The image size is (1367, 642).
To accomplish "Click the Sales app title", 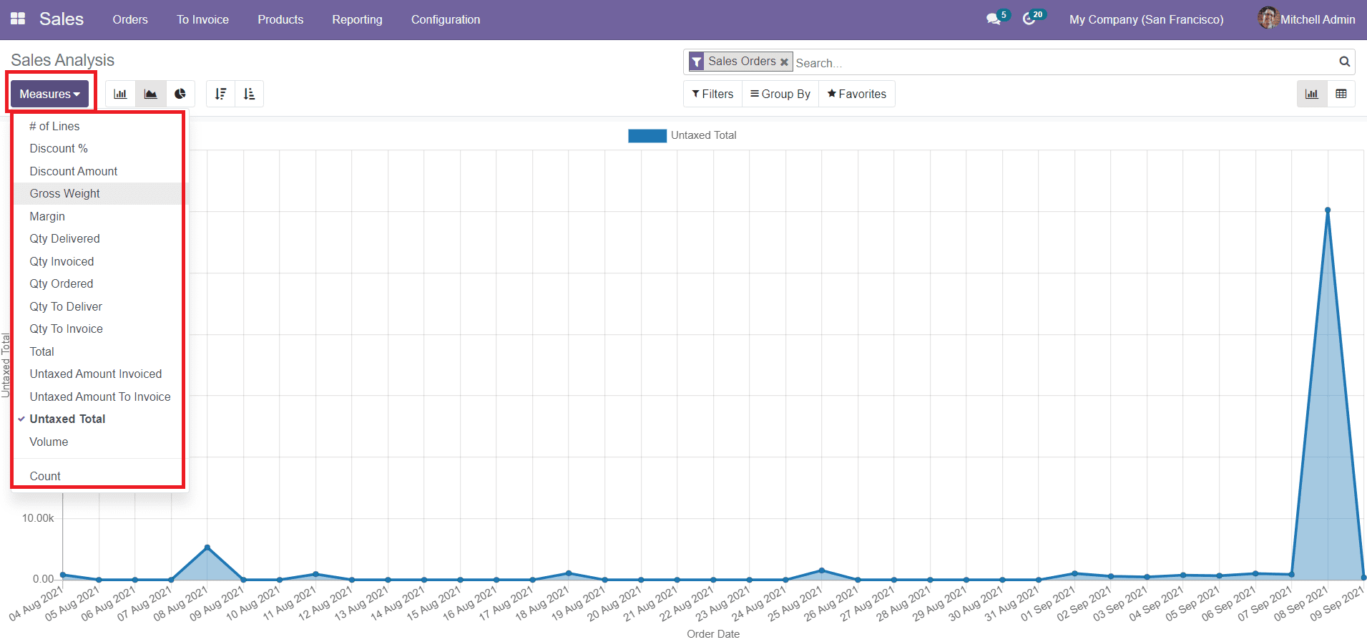I will pos(62,19).
